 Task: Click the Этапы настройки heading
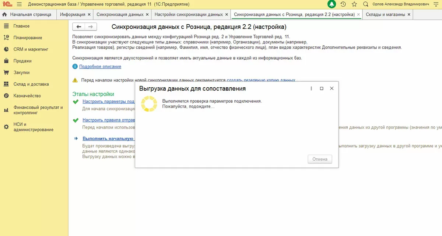pyautogui.click(x=93, y=94)
